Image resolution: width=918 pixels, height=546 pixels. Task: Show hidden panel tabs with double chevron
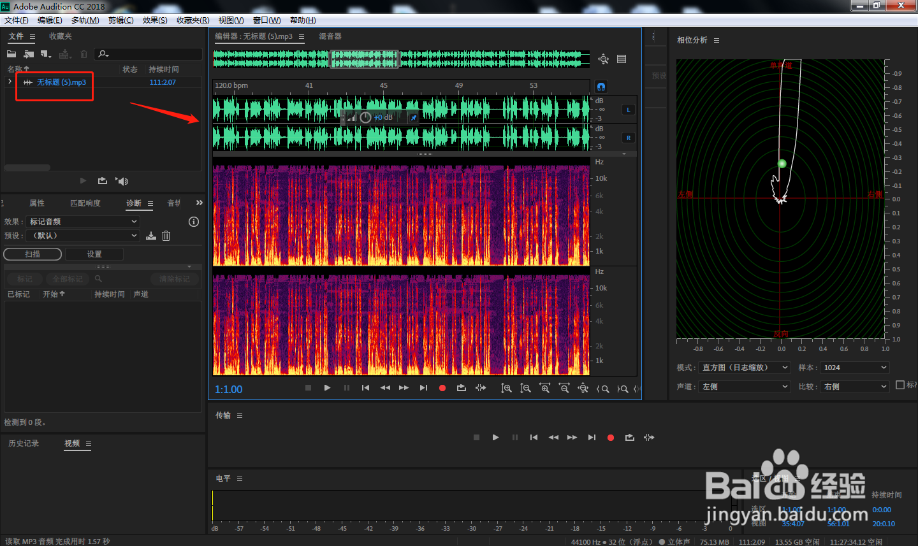point(200,203)
